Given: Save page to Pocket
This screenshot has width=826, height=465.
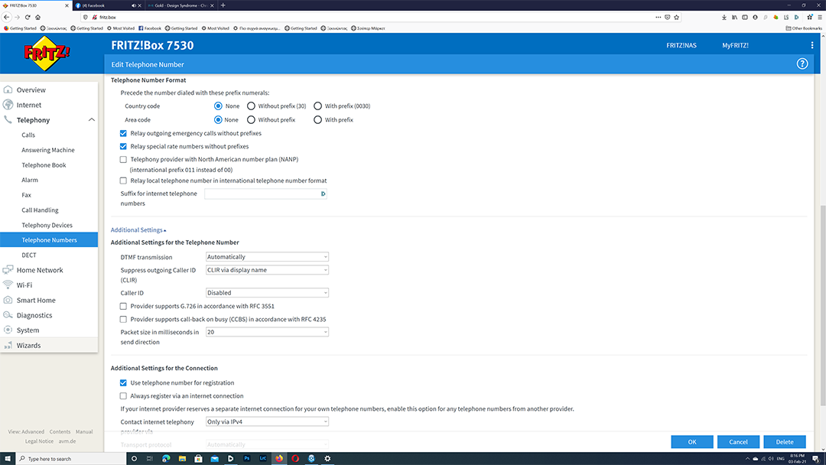Looking at the screenshot, I should [667, 17].
